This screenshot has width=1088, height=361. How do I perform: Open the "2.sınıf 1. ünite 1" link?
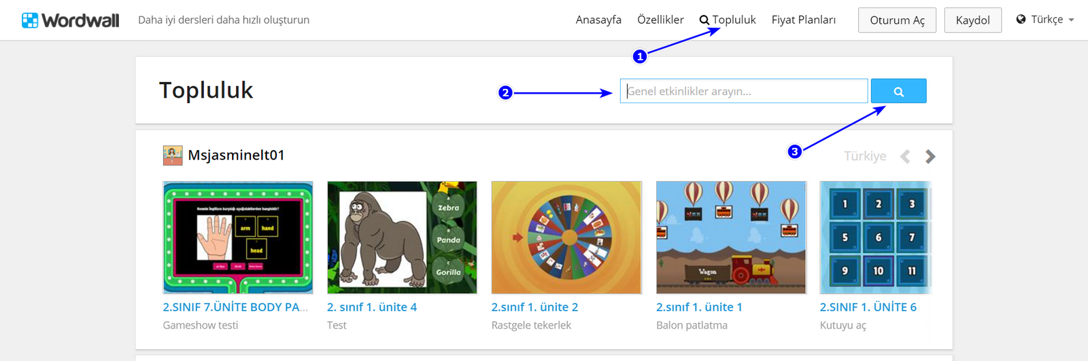[x=699, y=307]
